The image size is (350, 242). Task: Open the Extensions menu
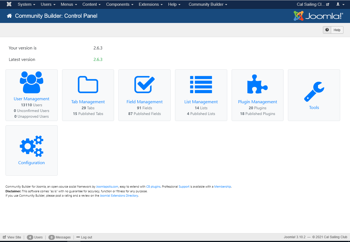tap(151, 4)
